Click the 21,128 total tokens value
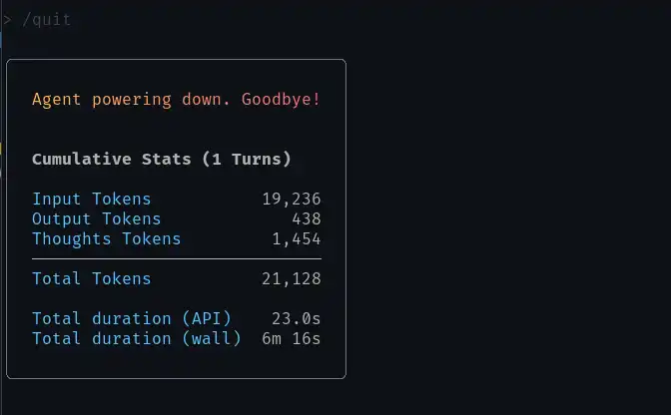The width and height of the screenshot is (671, 415). point(291,278)
